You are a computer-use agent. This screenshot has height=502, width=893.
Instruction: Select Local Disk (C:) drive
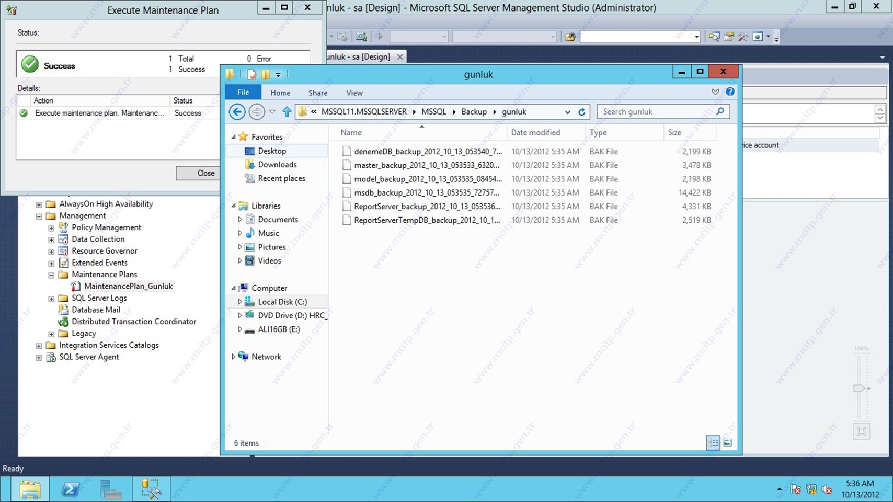282,302
